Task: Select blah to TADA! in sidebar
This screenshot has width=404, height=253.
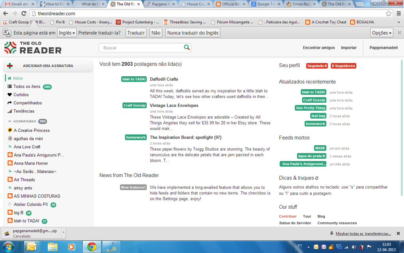Action: coord(26,221)
